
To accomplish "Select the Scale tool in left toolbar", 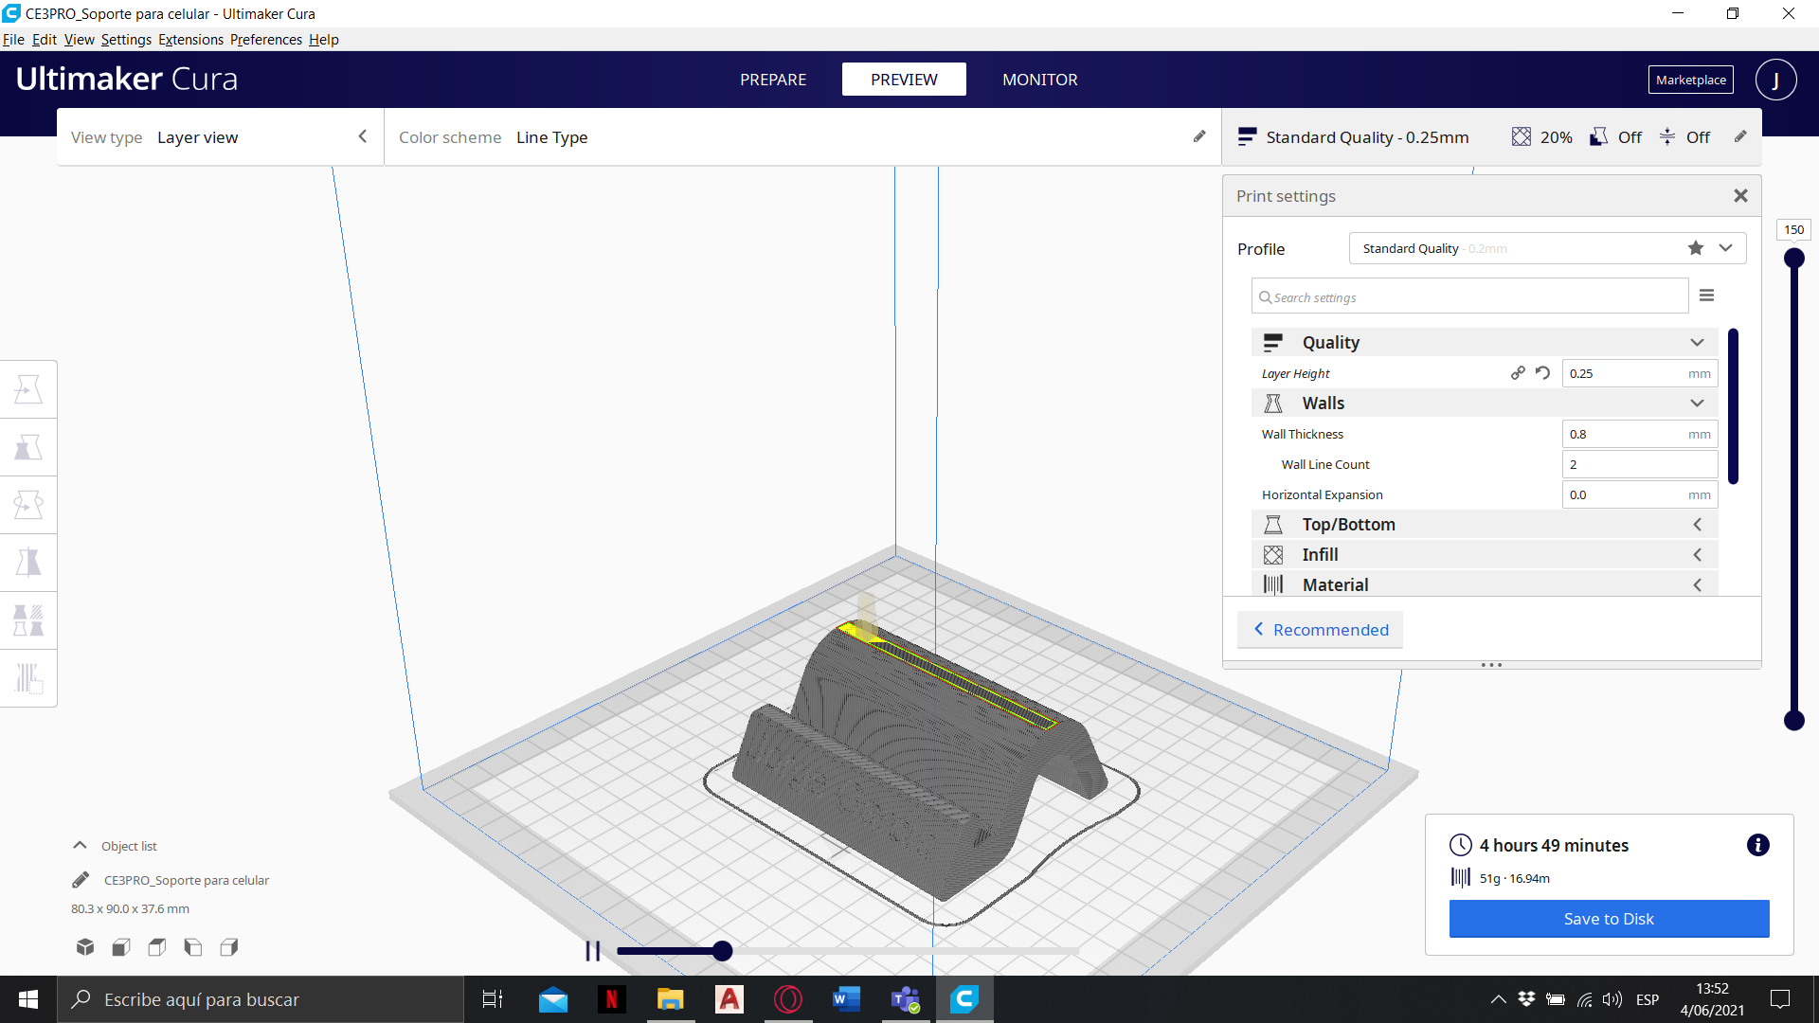I will (28, 447).
